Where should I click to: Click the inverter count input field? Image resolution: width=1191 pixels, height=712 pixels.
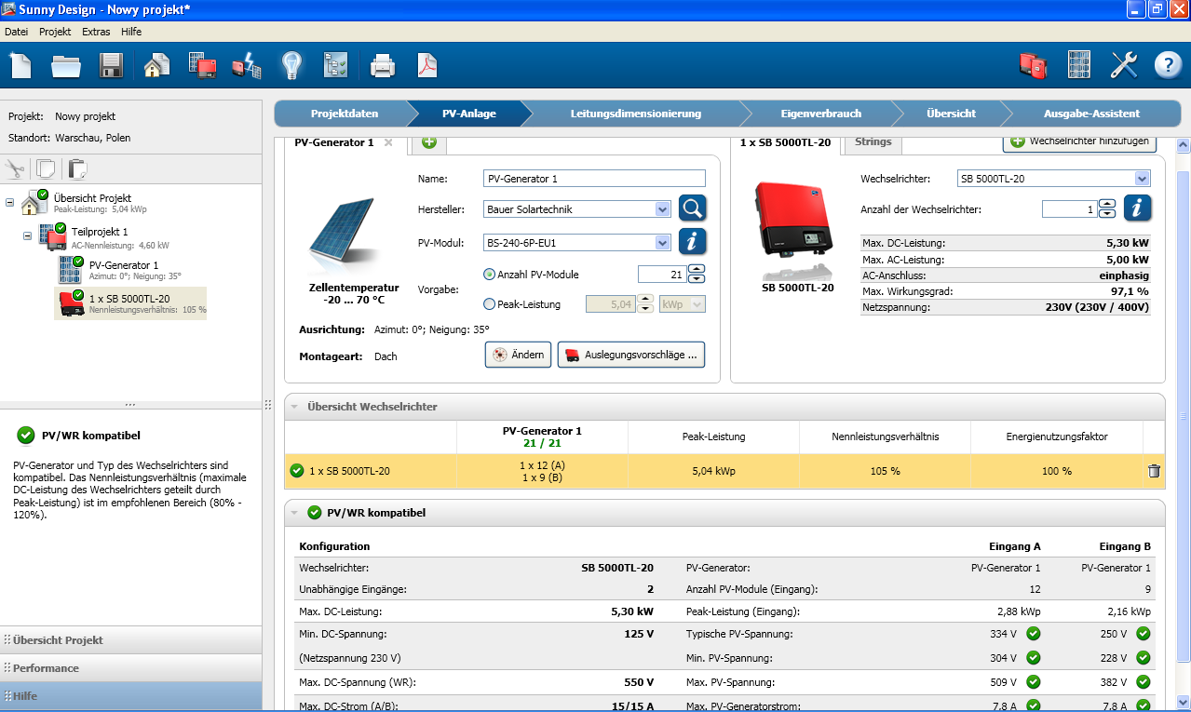coord(1070,209)
